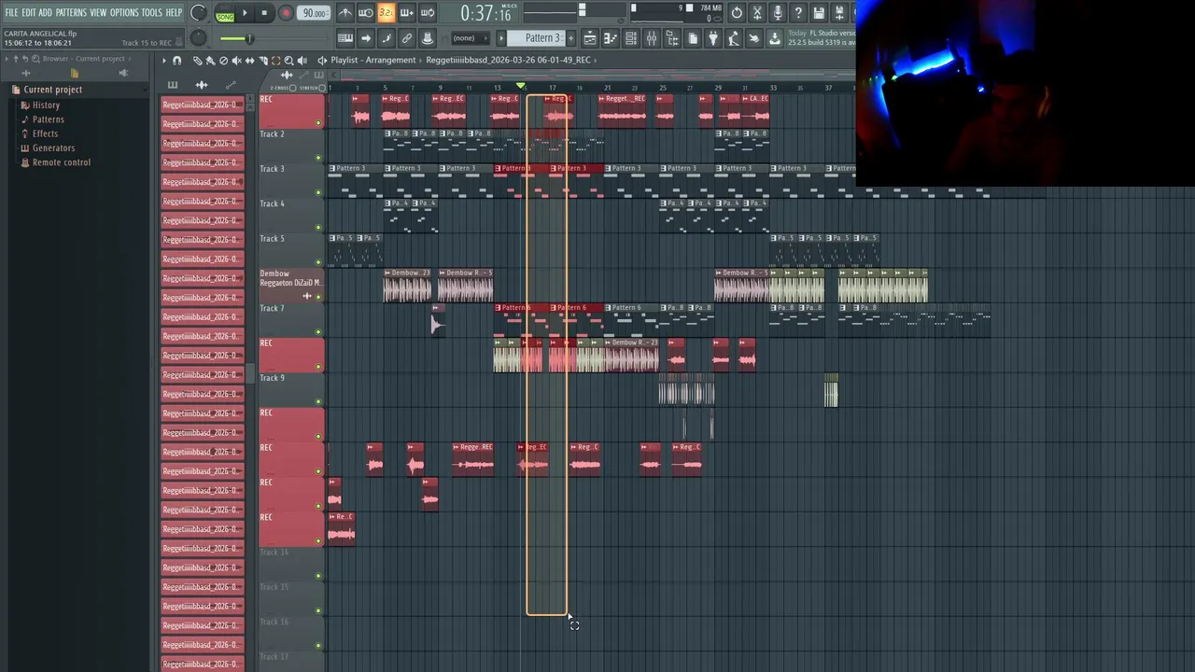The image size is (1195, 672).
Task: Open the tempo tapper icon
Action: [734, 38]
